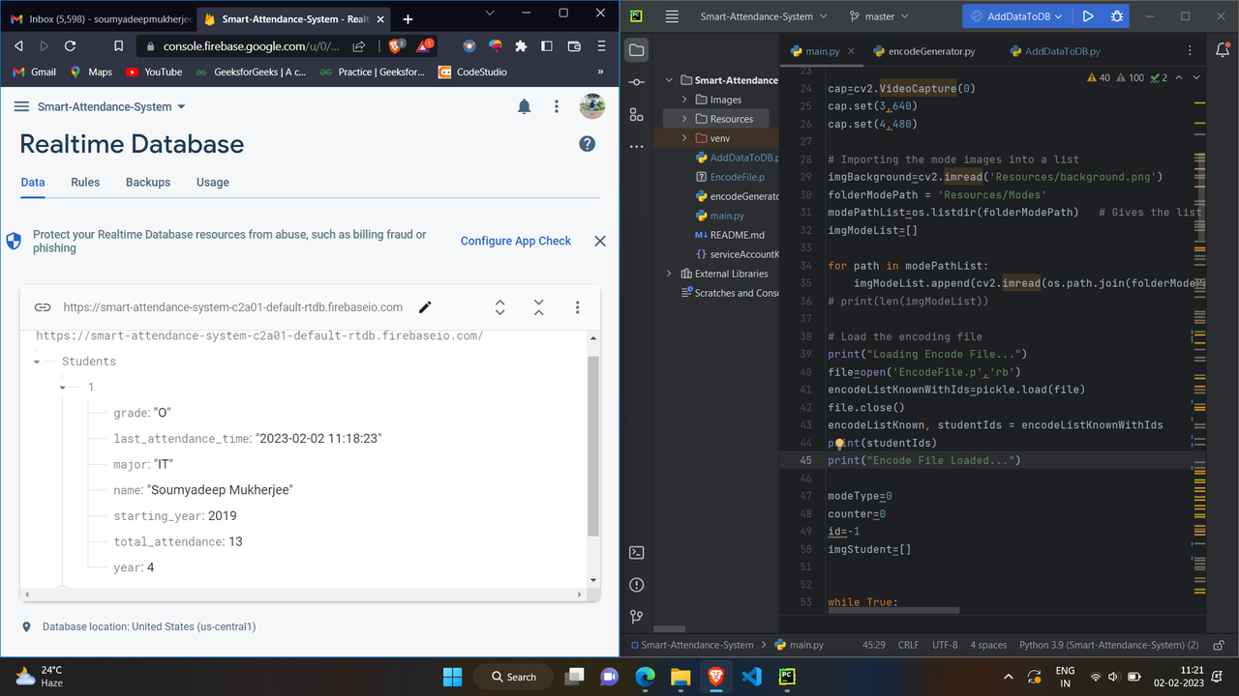This screenshot has width=1239, height=696.
Task: Open PyCharm notifications bell
Action: point(1222,50)
